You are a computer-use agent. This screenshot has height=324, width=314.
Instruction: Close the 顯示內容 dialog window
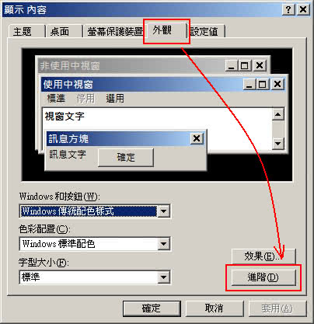tap(303, 10)
